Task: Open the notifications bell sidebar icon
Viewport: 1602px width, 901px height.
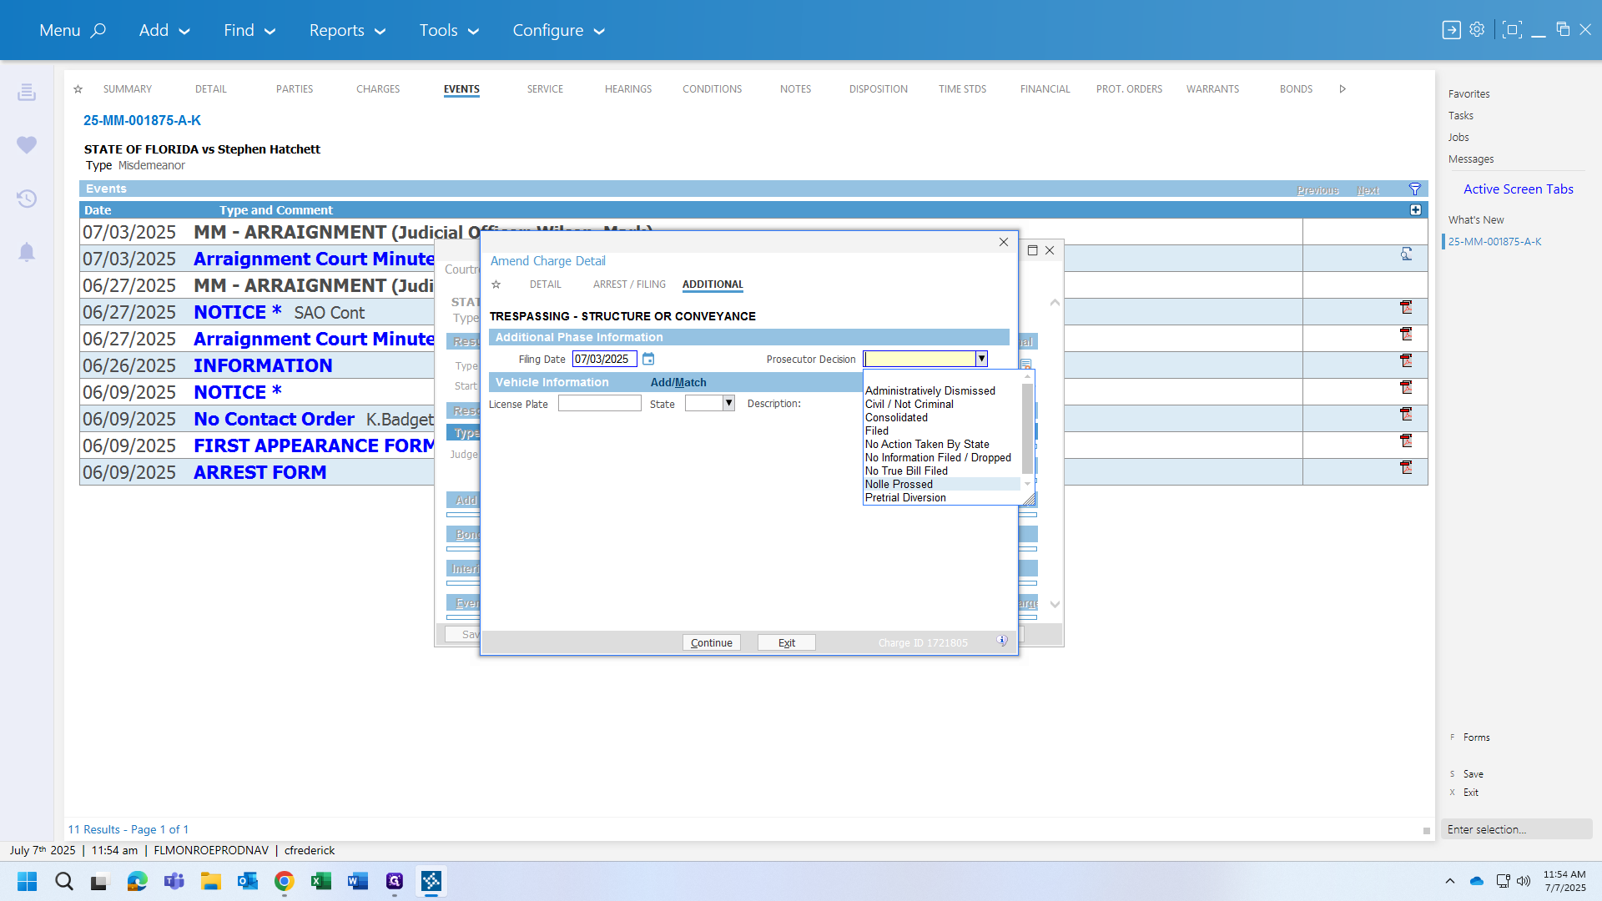Action: (x=27, y=252)
